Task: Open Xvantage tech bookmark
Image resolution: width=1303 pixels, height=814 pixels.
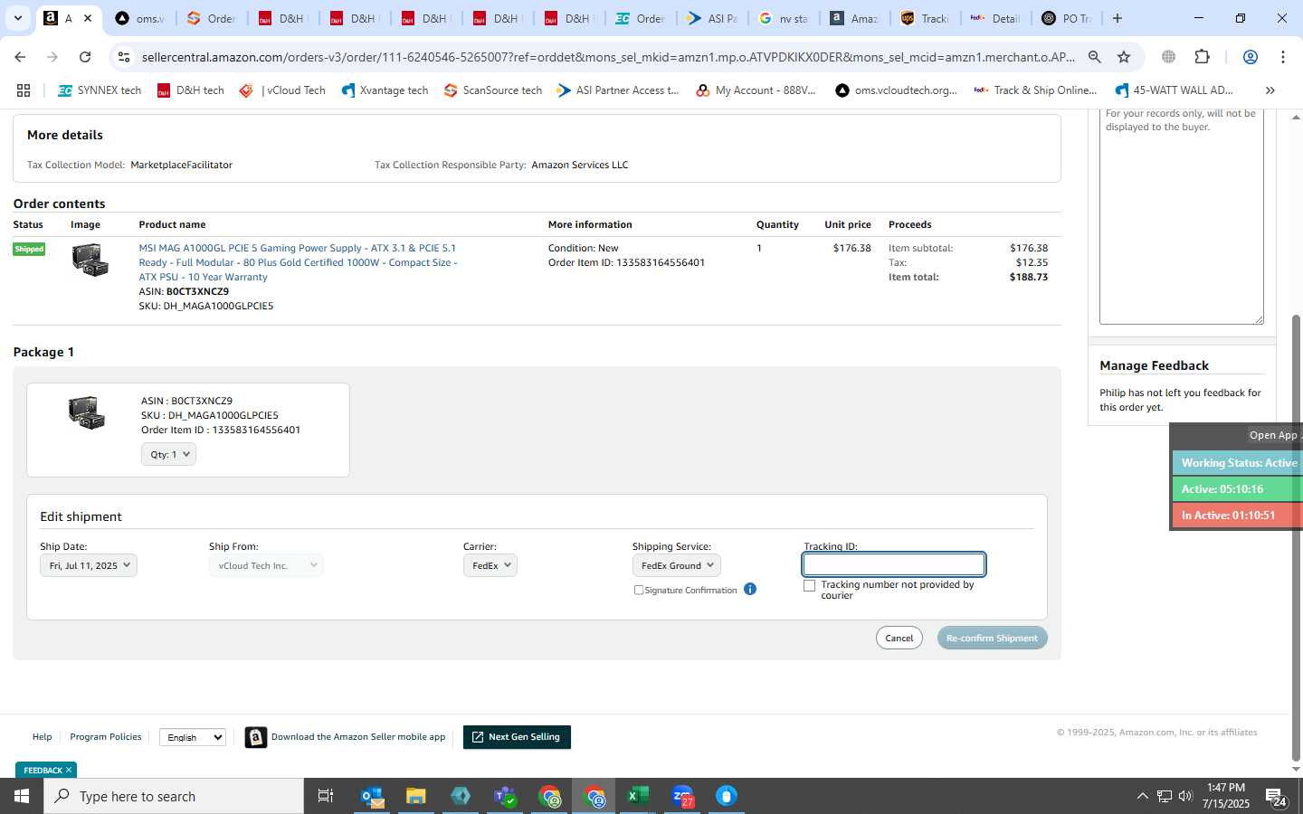Action: pyautogui.click(x=385, y=90)
